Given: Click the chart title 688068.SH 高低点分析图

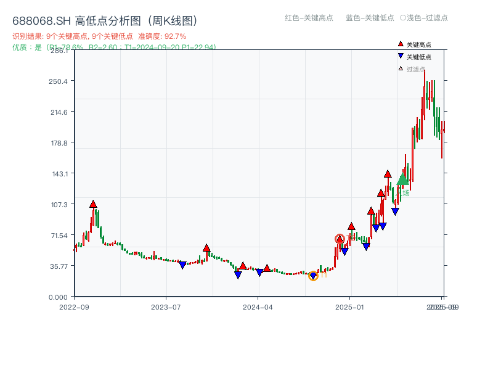Looking at the screenshot, I should [105, 19].
